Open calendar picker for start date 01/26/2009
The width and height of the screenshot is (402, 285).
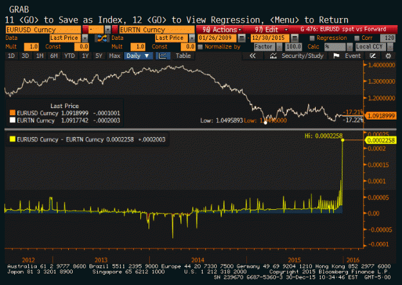[241, 39]
